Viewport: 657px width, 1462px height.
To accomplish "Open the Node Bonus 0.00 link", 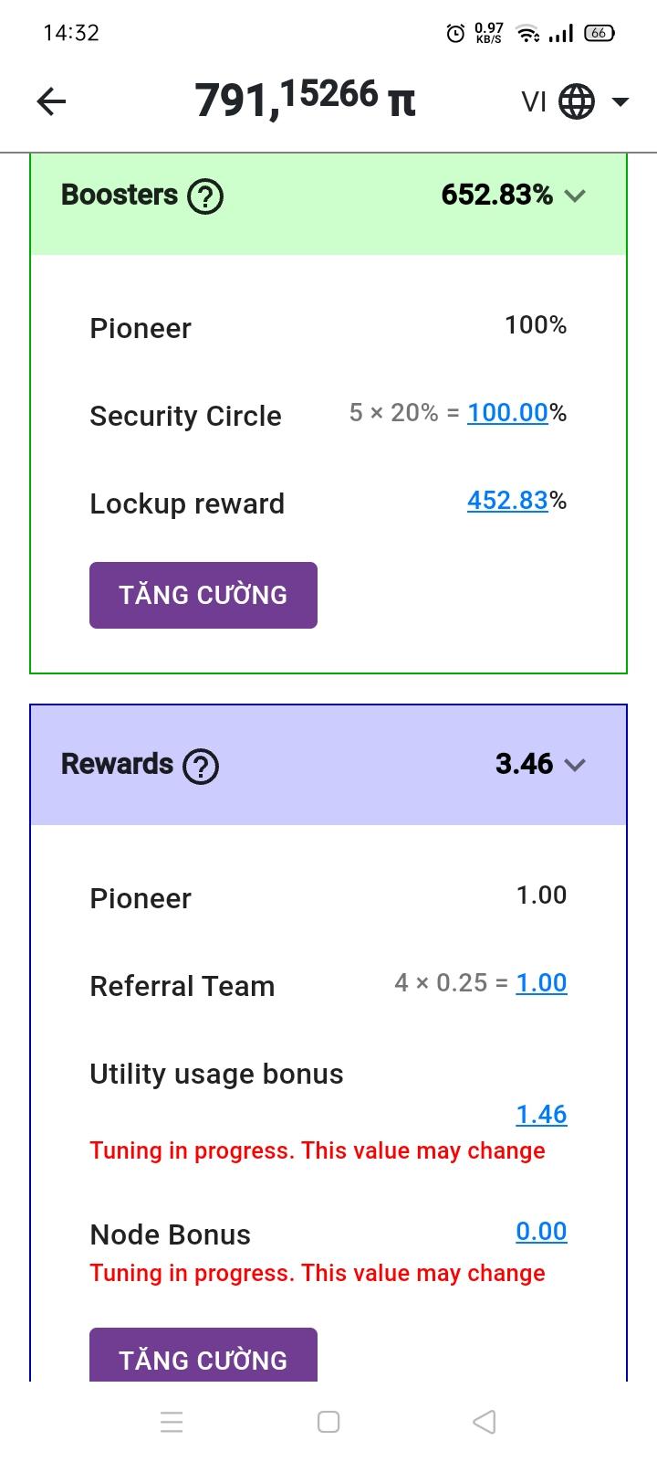I will click(541, 1232).
